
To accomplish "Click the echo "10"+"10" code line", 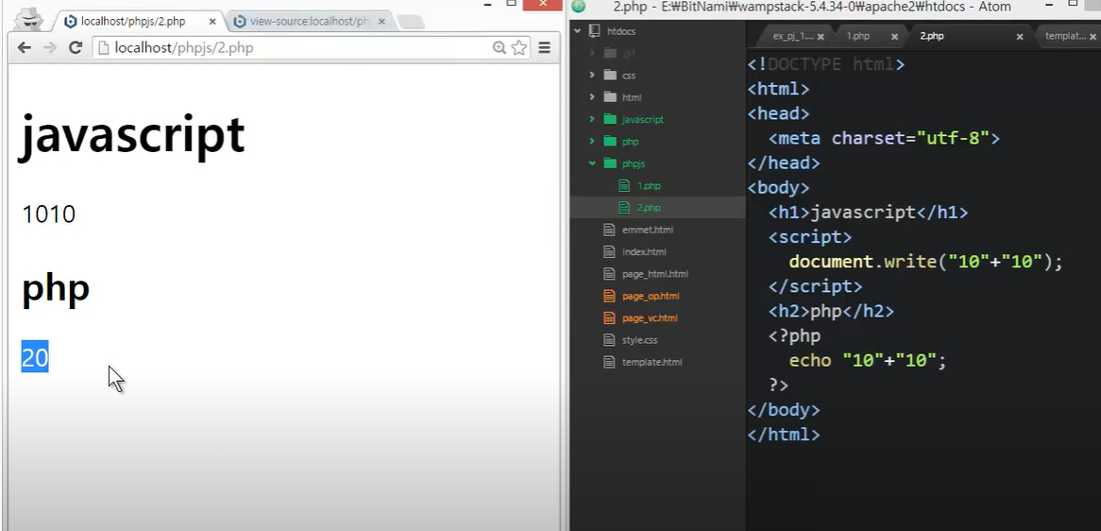I will pos(867,360).
